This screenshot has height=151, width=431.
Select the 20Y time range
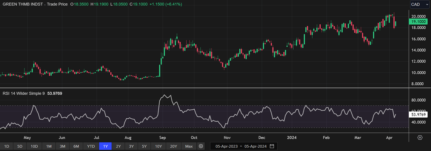tap(174, 146)
